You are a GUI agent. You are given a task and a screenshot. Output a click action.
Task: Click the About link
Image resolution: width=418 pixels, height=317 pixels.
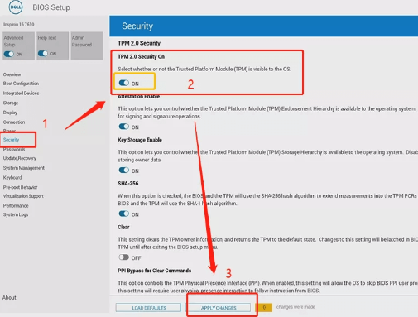pyautogui.click(x=9, y=297)
